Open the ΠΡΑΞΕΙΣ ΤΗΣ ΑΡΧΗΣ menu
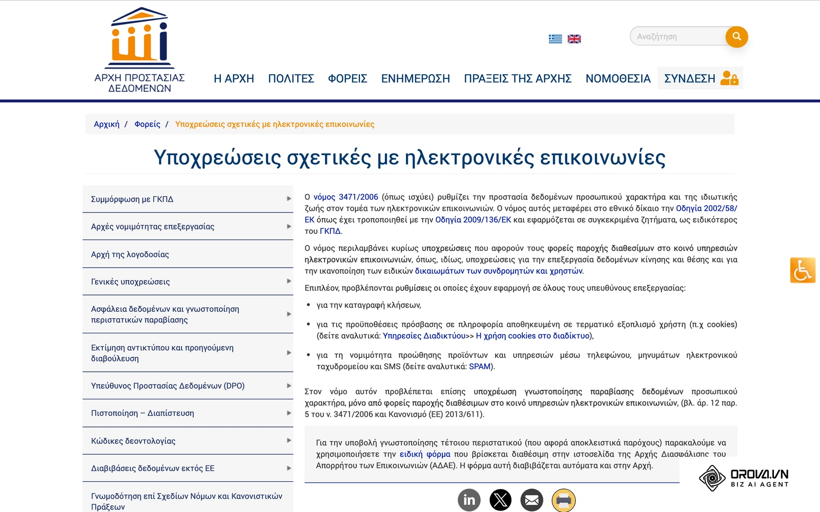820x512 pixels. click(518, 78)
